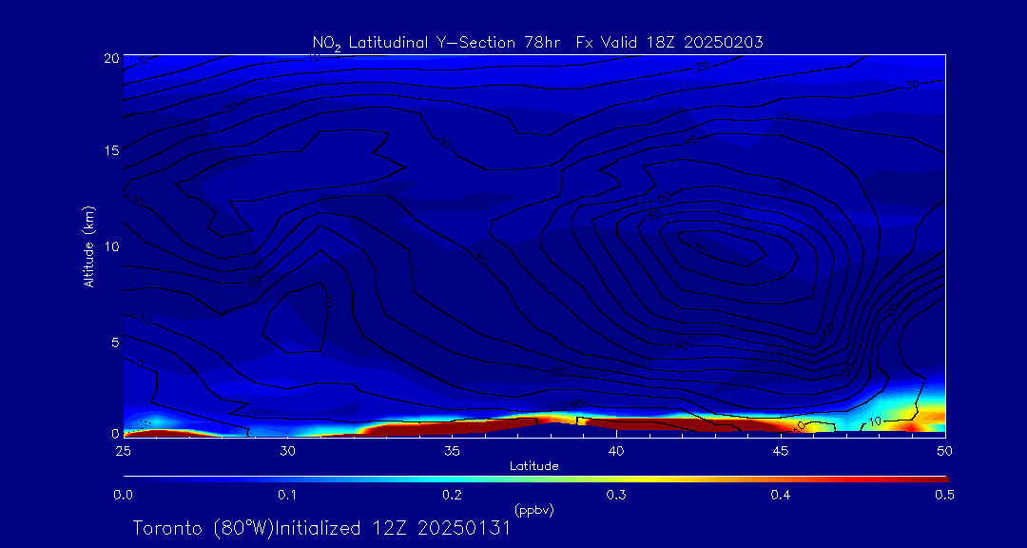Click the "NO2 Latitudinal Y-Section 78hr" title text
The height and width of the screenshot is (548, 1027).
(438, 44)
